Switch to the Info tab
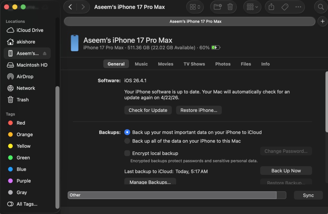The height and width of the screenshot is (214, 328). (266, 64)
